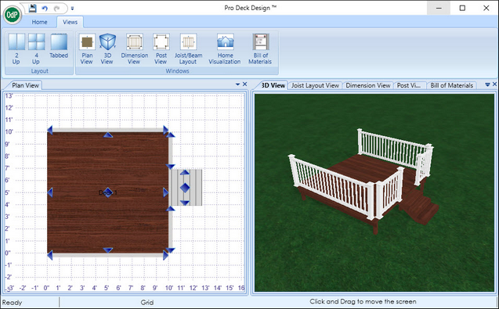Switch to Tabbed layout

59,46
